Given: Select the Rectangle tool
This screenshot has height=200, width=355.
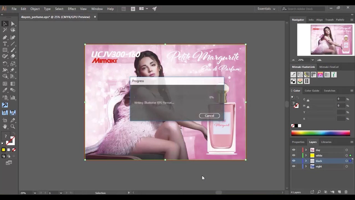Looking at the screenshot, I should point(5,50).
